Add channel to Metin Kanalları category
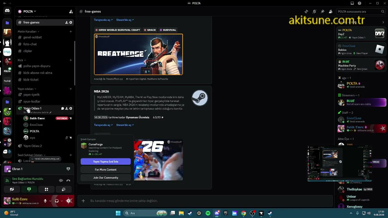This screenshot has height=218, width=388. click(71, 31)
